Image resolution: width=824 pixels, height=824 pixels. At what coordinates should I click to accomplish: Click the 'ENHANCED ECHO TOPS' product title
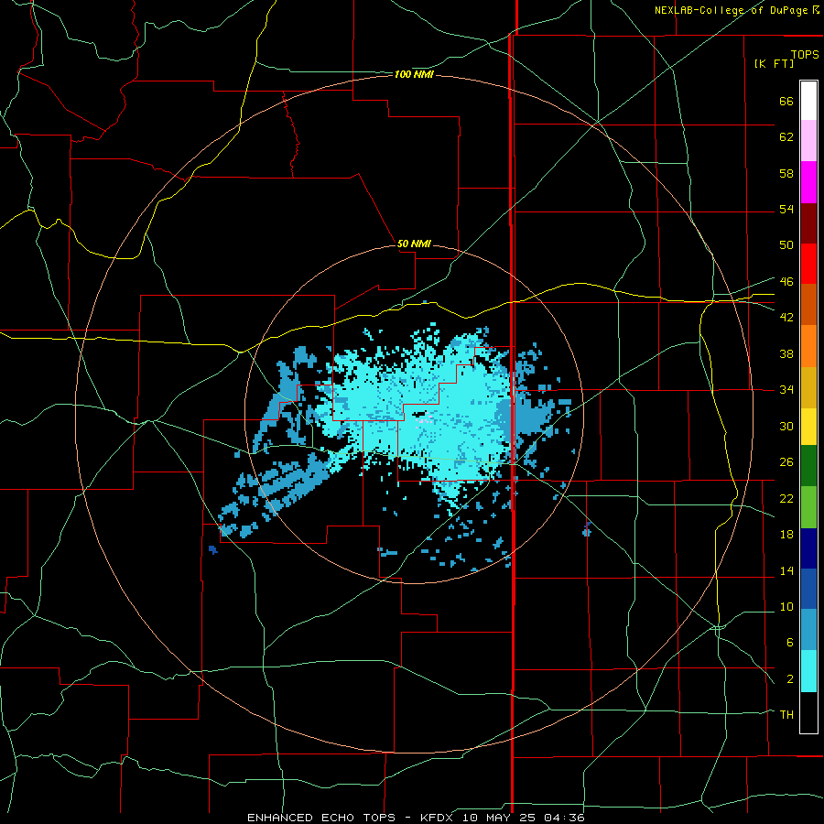coord(321,818)
